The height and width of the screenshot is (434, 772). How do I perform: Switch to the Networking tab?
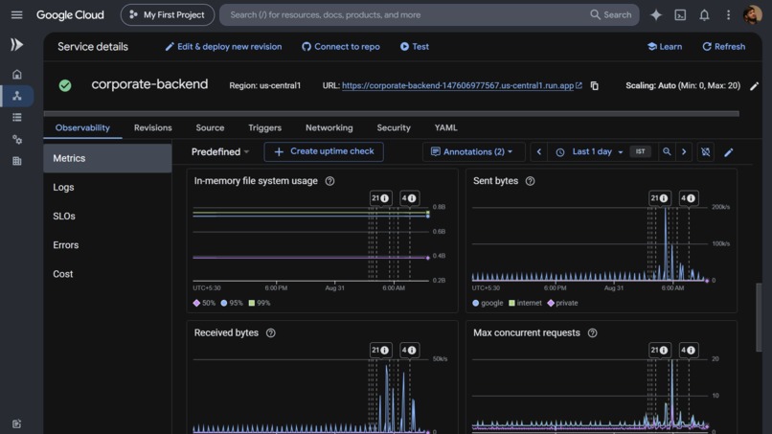pyautogui.click(x=329, y=127)
